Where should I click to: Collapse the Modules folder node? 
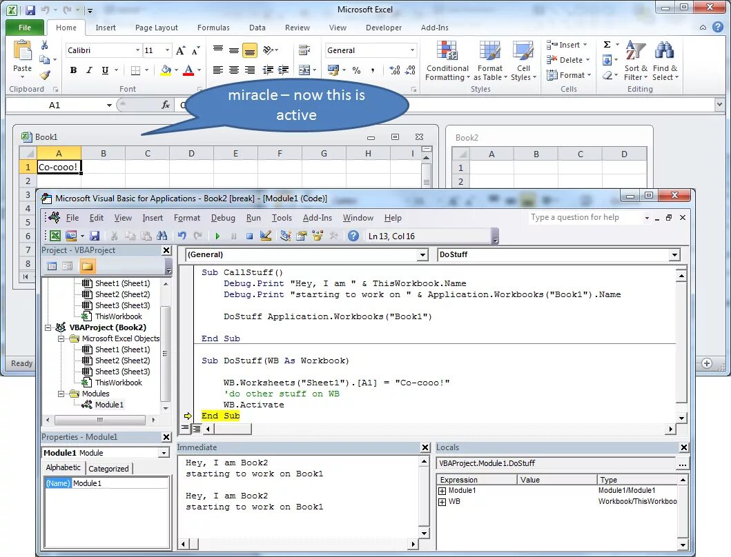[61, 394]
